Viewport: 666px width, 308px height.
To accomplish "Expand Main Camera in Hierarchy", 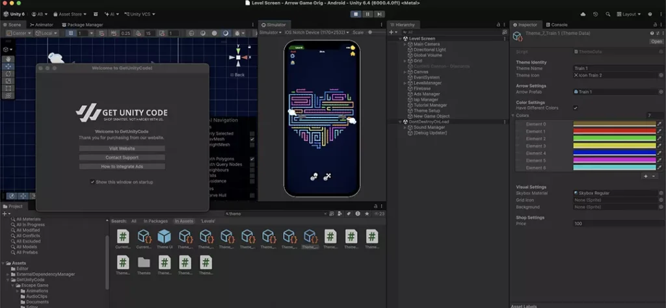I will click(x=405, y=44).
